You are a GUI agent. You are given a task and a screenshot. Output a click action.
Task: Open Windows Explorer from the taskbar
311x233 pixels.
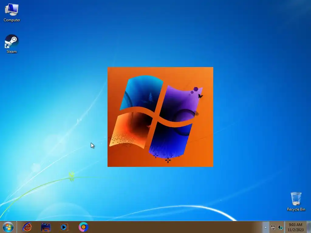(46, 227)
